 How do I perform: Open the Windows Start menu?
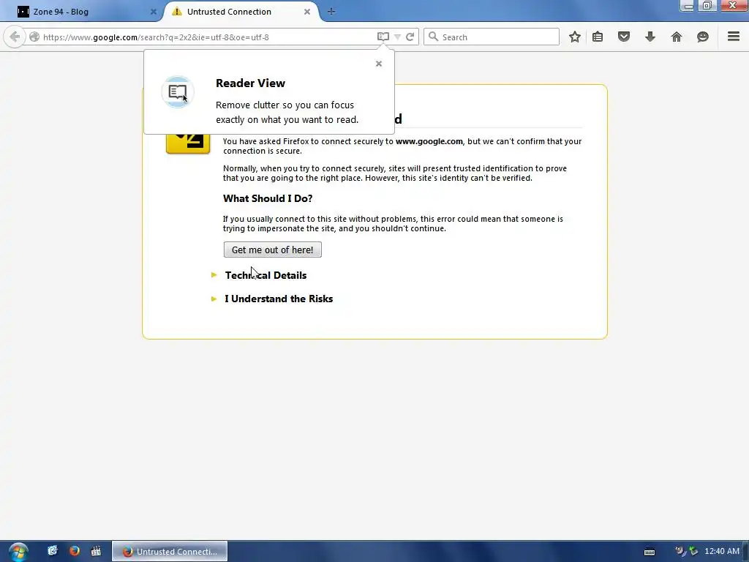click(18, 552)
